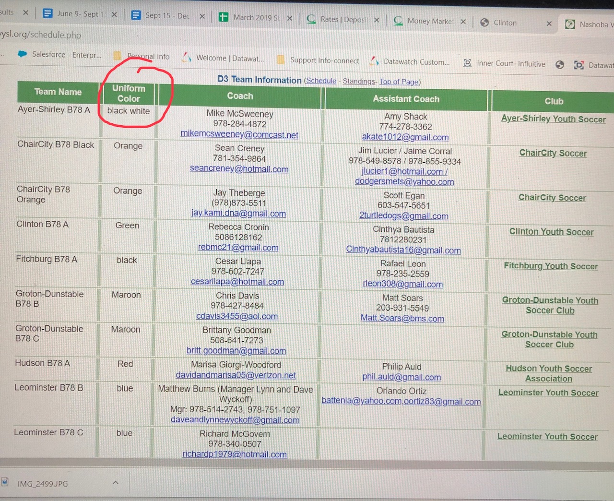Click the Salesforce cloud bookmark icon
Image resolution: width=614 pixels, height=501 pixels.
[23, 54]
